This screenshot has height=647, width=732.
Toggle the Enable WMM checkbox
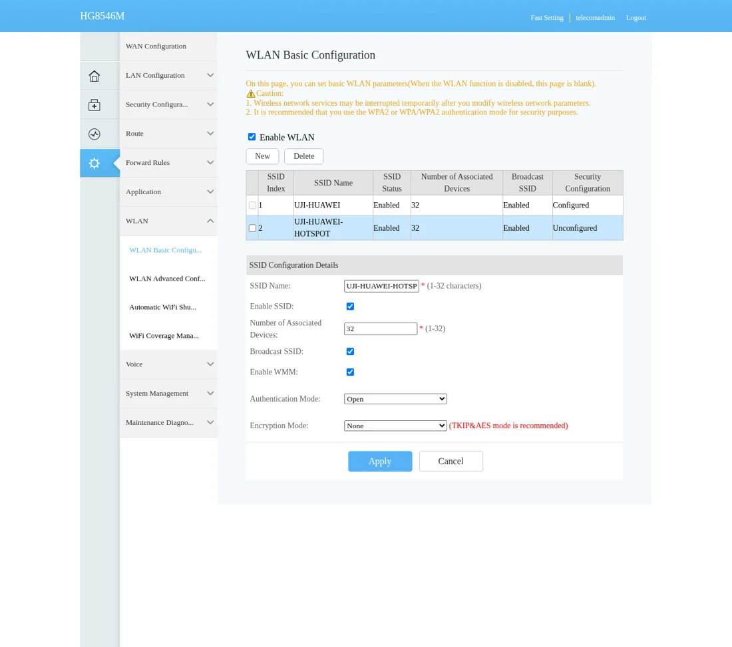(x=350, y=372)
